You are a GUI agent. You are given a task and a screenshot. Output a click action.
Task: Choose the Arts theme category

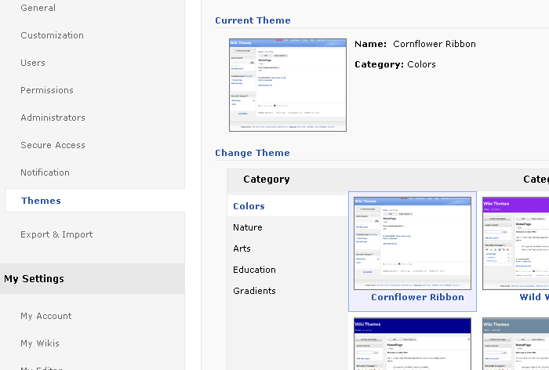[x=242, y=248]
